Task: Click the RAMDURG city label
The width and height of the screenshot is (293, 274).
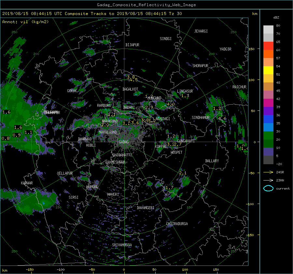Action: [x=104, y=106]
